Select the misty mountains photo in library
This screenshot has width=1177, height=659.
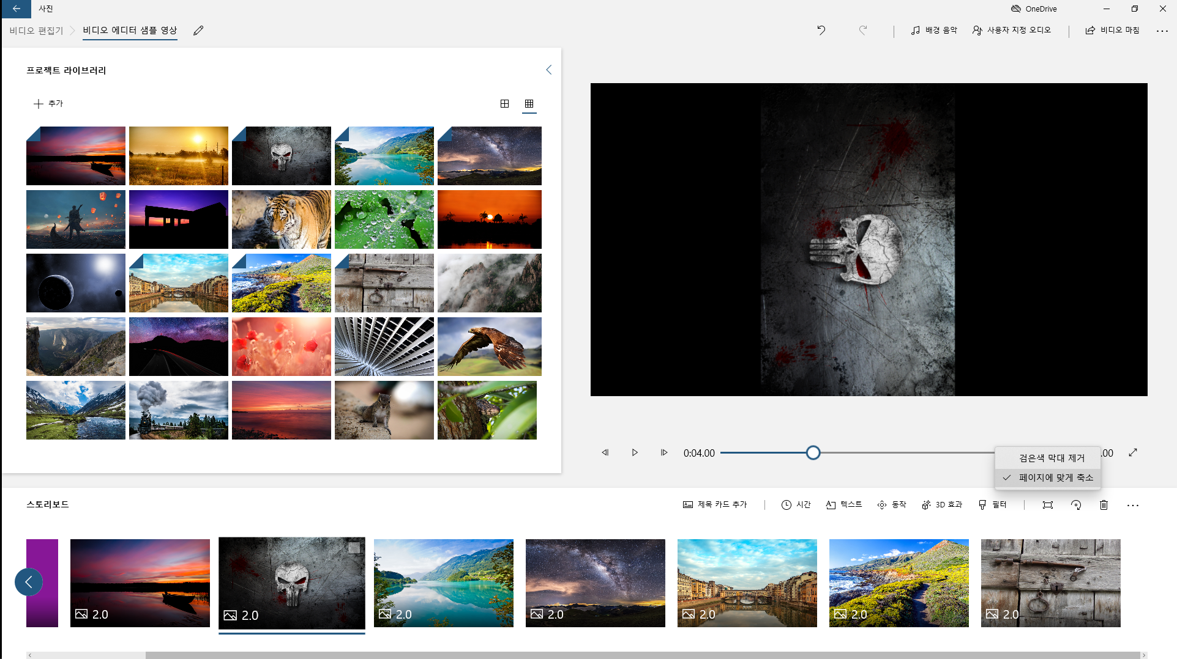[490, 283]
